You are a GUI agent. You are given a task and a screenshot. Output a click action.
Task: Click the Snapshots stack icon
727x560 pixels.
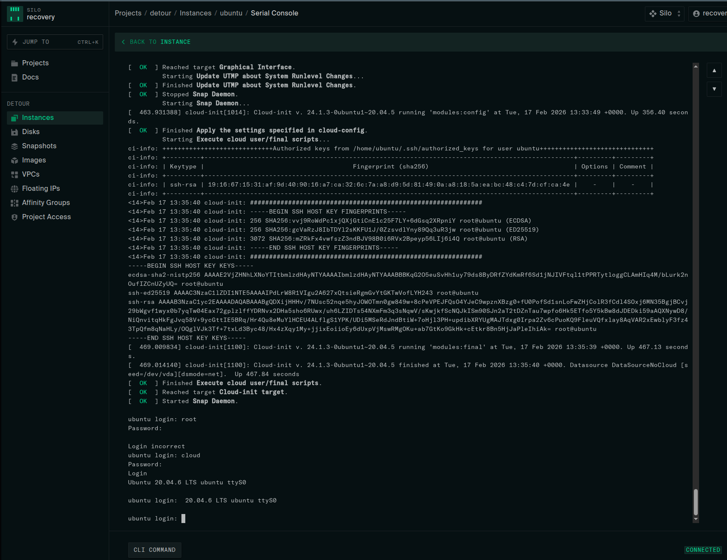click(15, 146)
